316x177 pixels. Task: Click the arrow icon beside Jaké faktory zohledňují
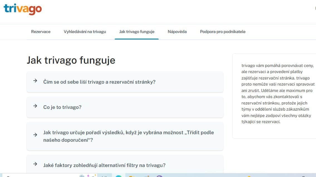[35, 164]
